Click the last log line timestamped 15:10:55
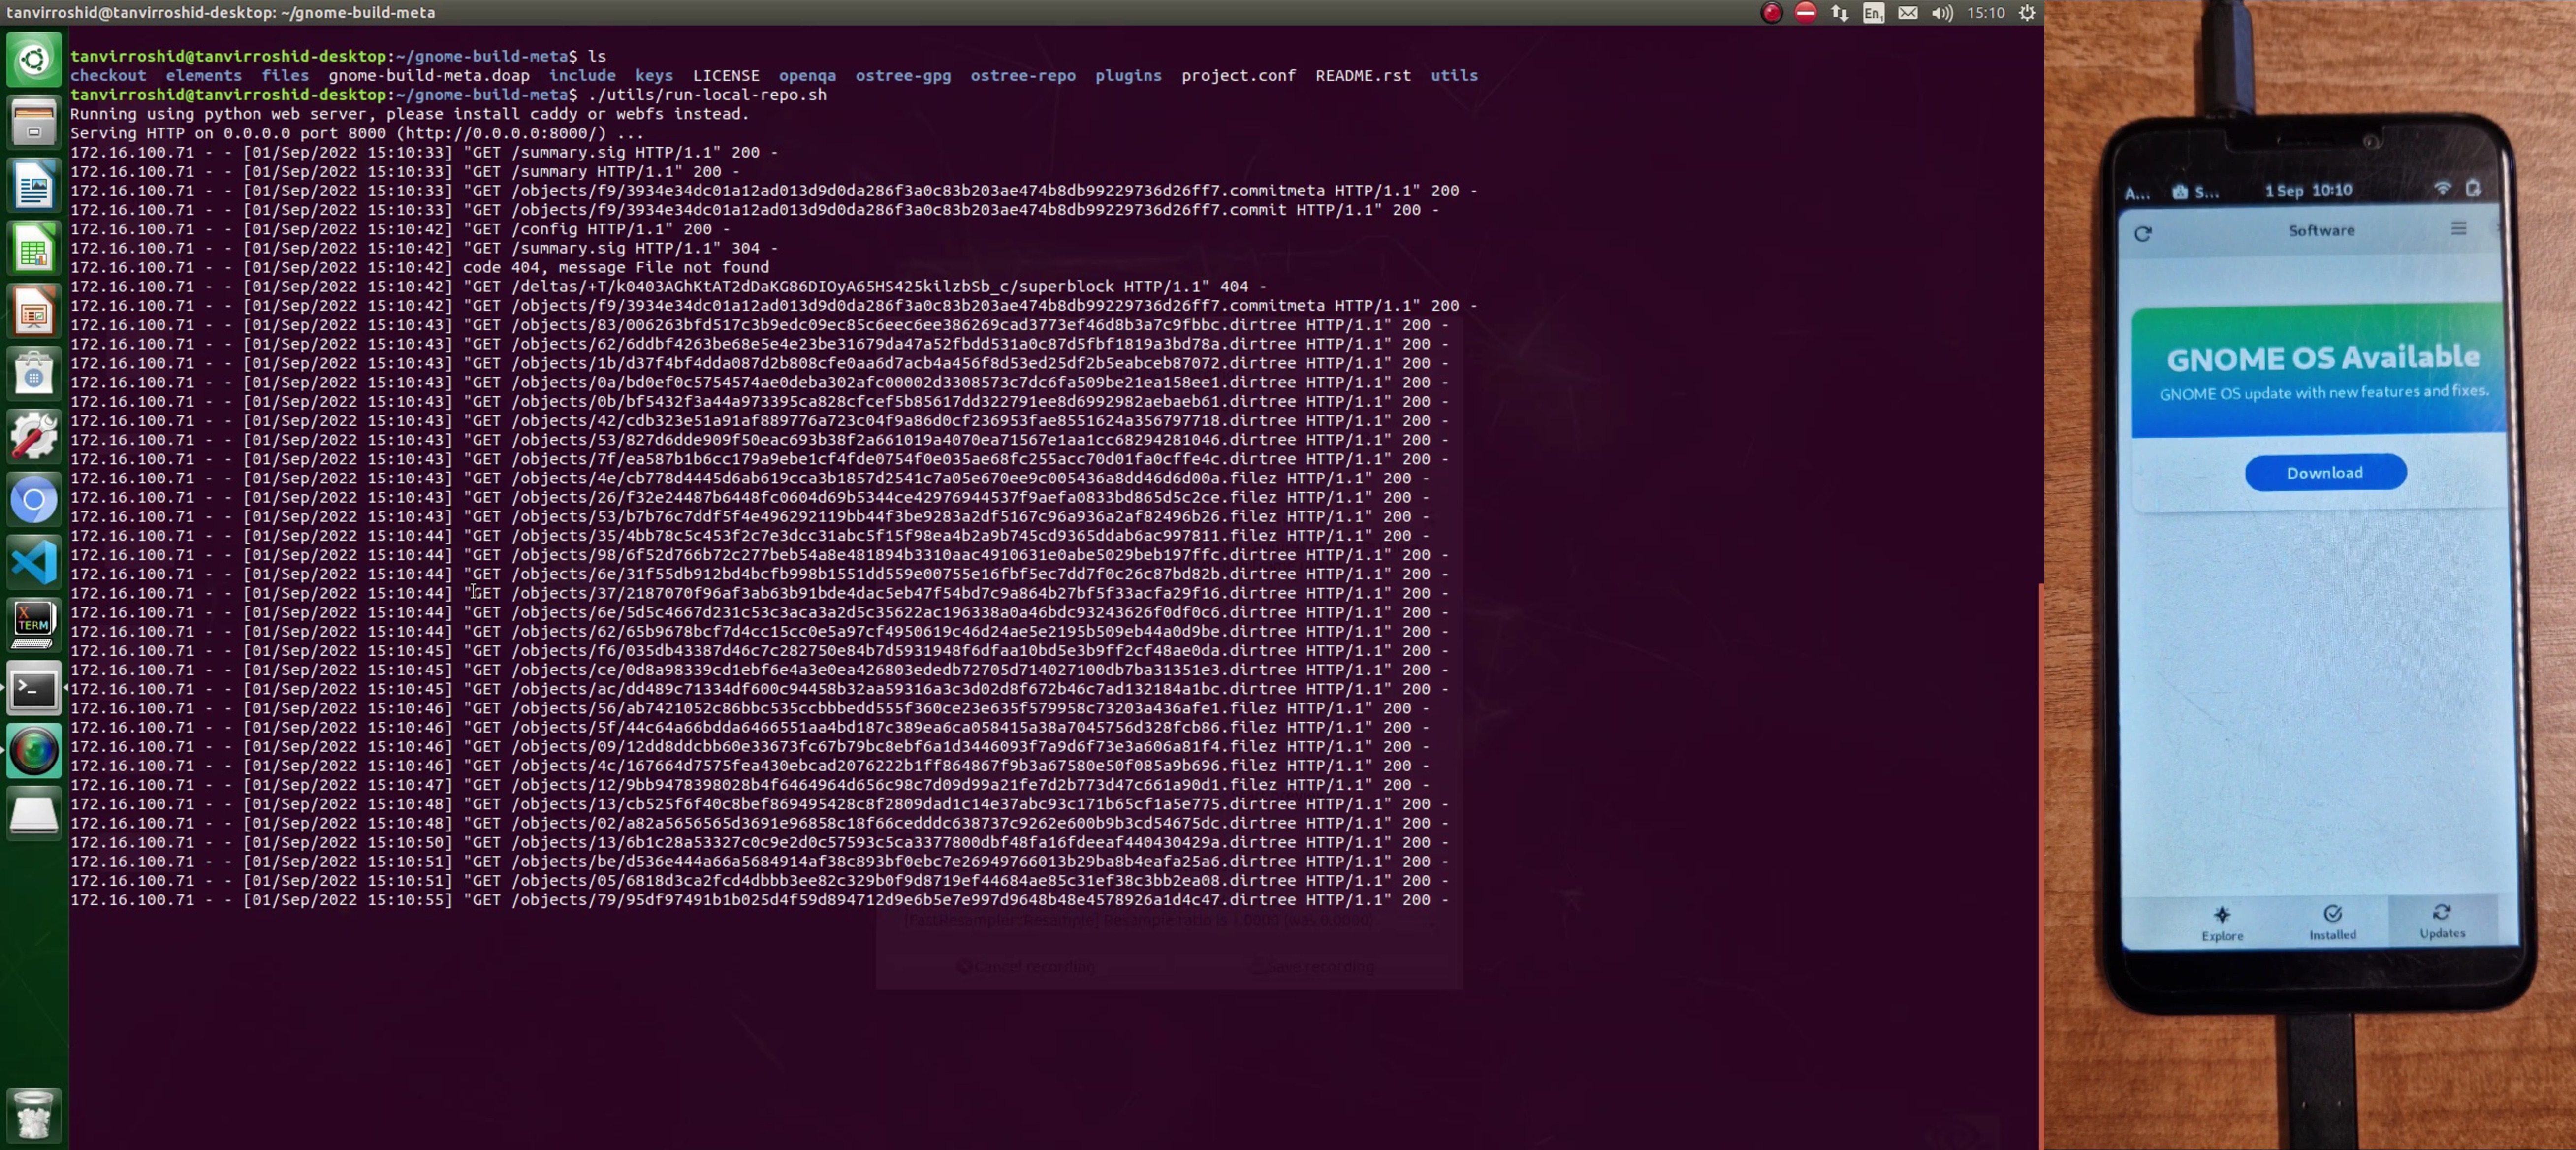This screenshot has width=2576, height=1150. point(759,900)
